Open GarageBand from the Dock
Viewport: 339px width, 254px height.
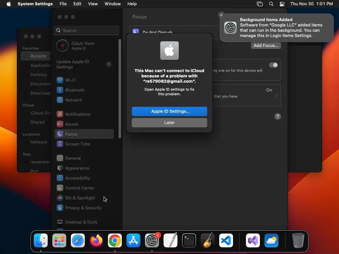pyautogui.click(x=208, y=240)
